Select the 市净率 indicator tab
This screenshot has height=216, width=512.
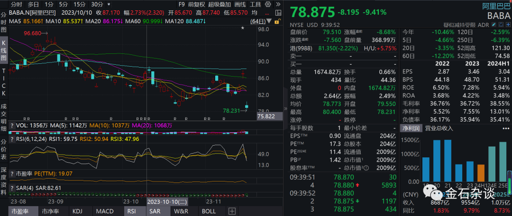(x=53, y=211)
